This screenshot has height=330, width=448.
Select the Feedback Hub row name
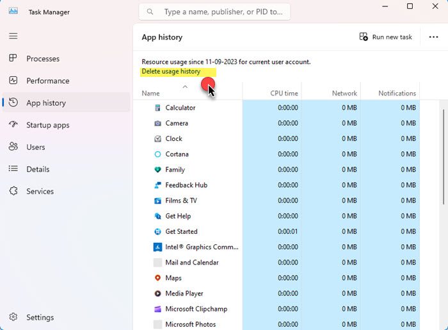click(186, 185)
